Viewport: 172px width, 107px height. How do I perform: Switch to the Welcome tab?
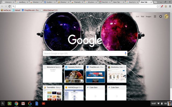coord(9,2)
